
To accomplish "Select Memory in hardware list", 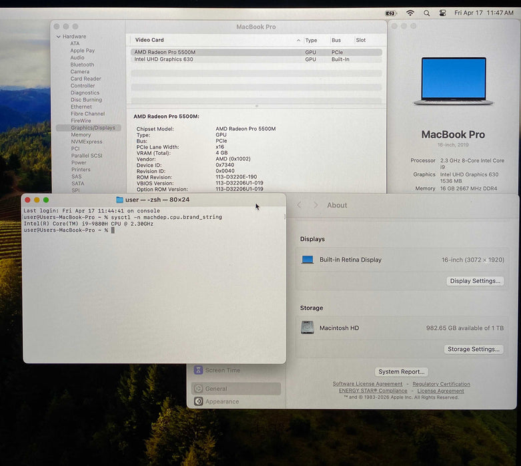I will 81,134.
